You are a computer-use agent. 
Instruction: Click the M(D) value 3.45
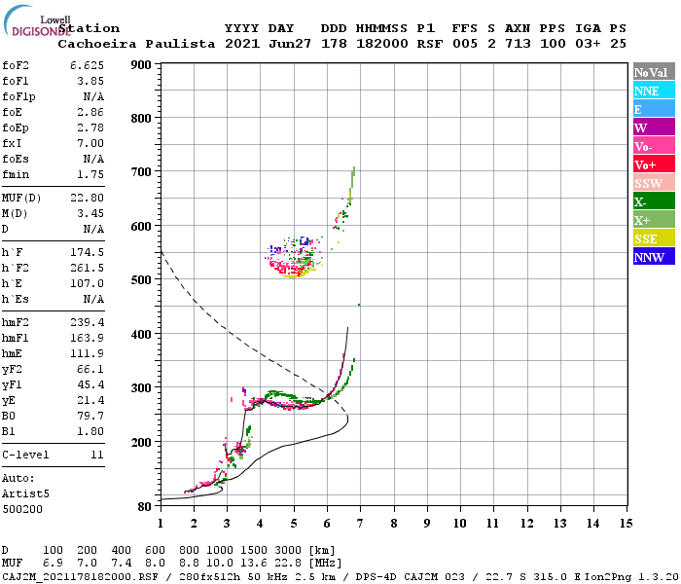[90, 213]
